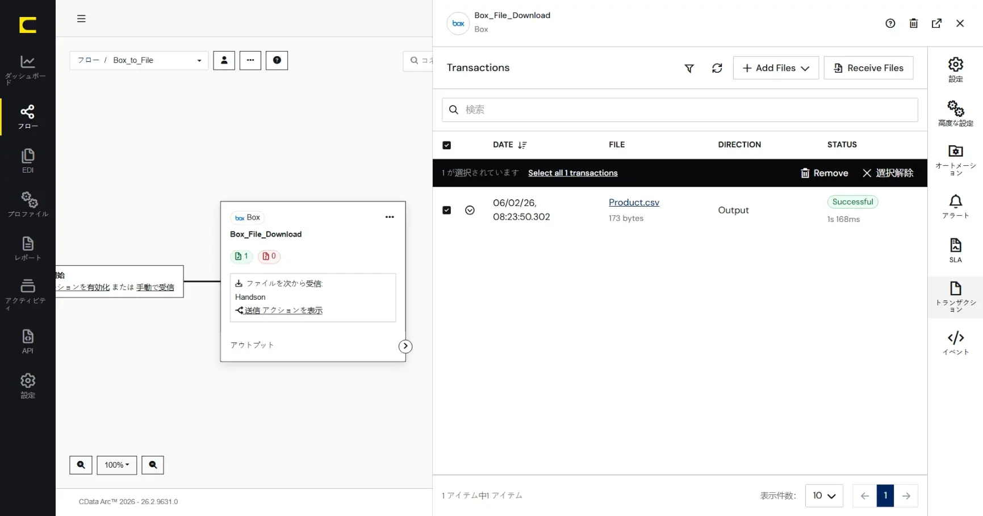
Task: Go to previous transactions page
Action: pyautogui.click(x=865, y=496)
